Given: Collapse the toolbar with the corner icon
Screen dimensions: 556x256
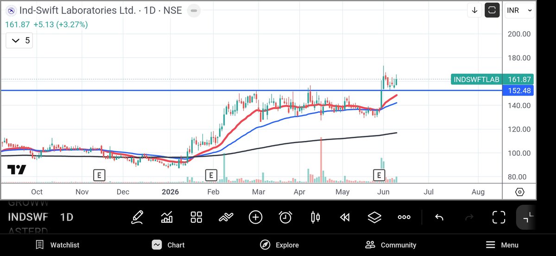Looking at the screenshot, I should click(x=528, y=217).
